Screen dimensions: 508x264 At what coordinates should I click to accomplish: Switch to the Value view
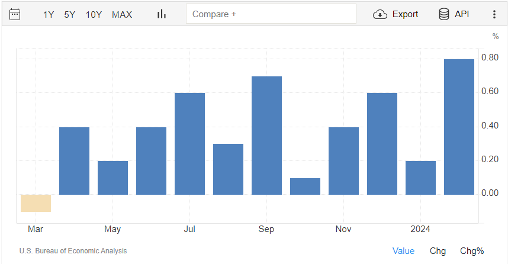[x=403, y=251]
